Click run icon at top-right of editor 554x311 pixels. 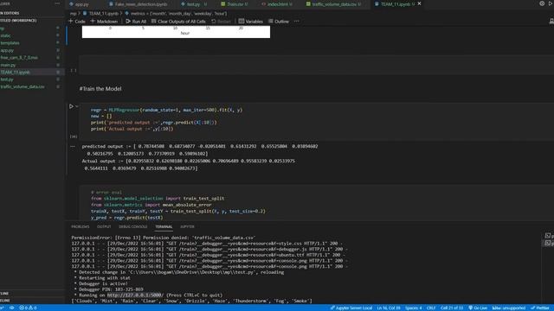coord(551,3)
